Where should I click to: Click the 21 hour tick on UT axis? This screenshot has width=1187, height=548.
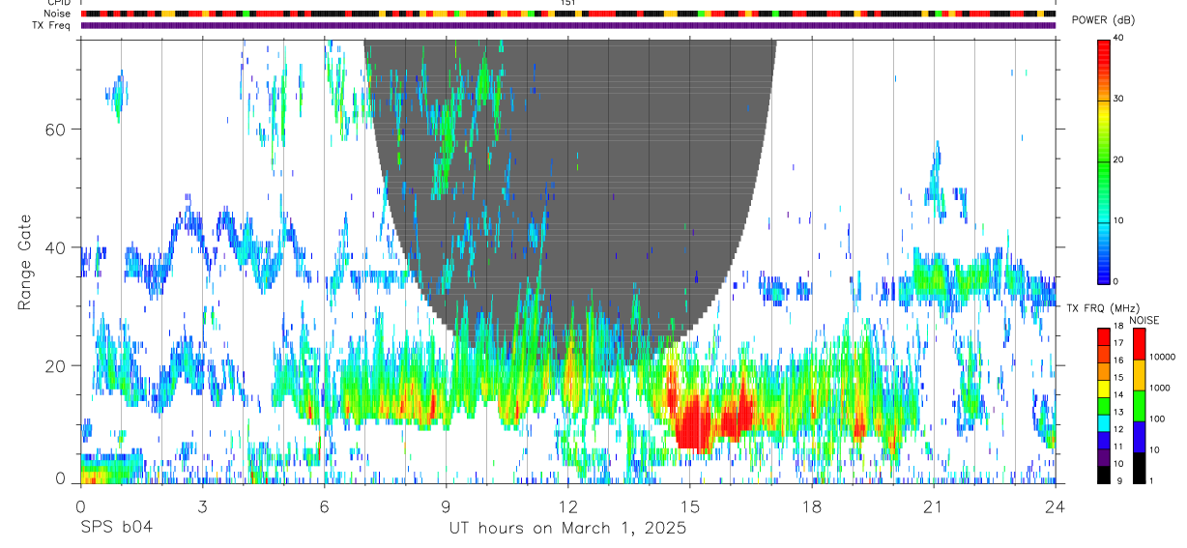[x=934, y=505]
